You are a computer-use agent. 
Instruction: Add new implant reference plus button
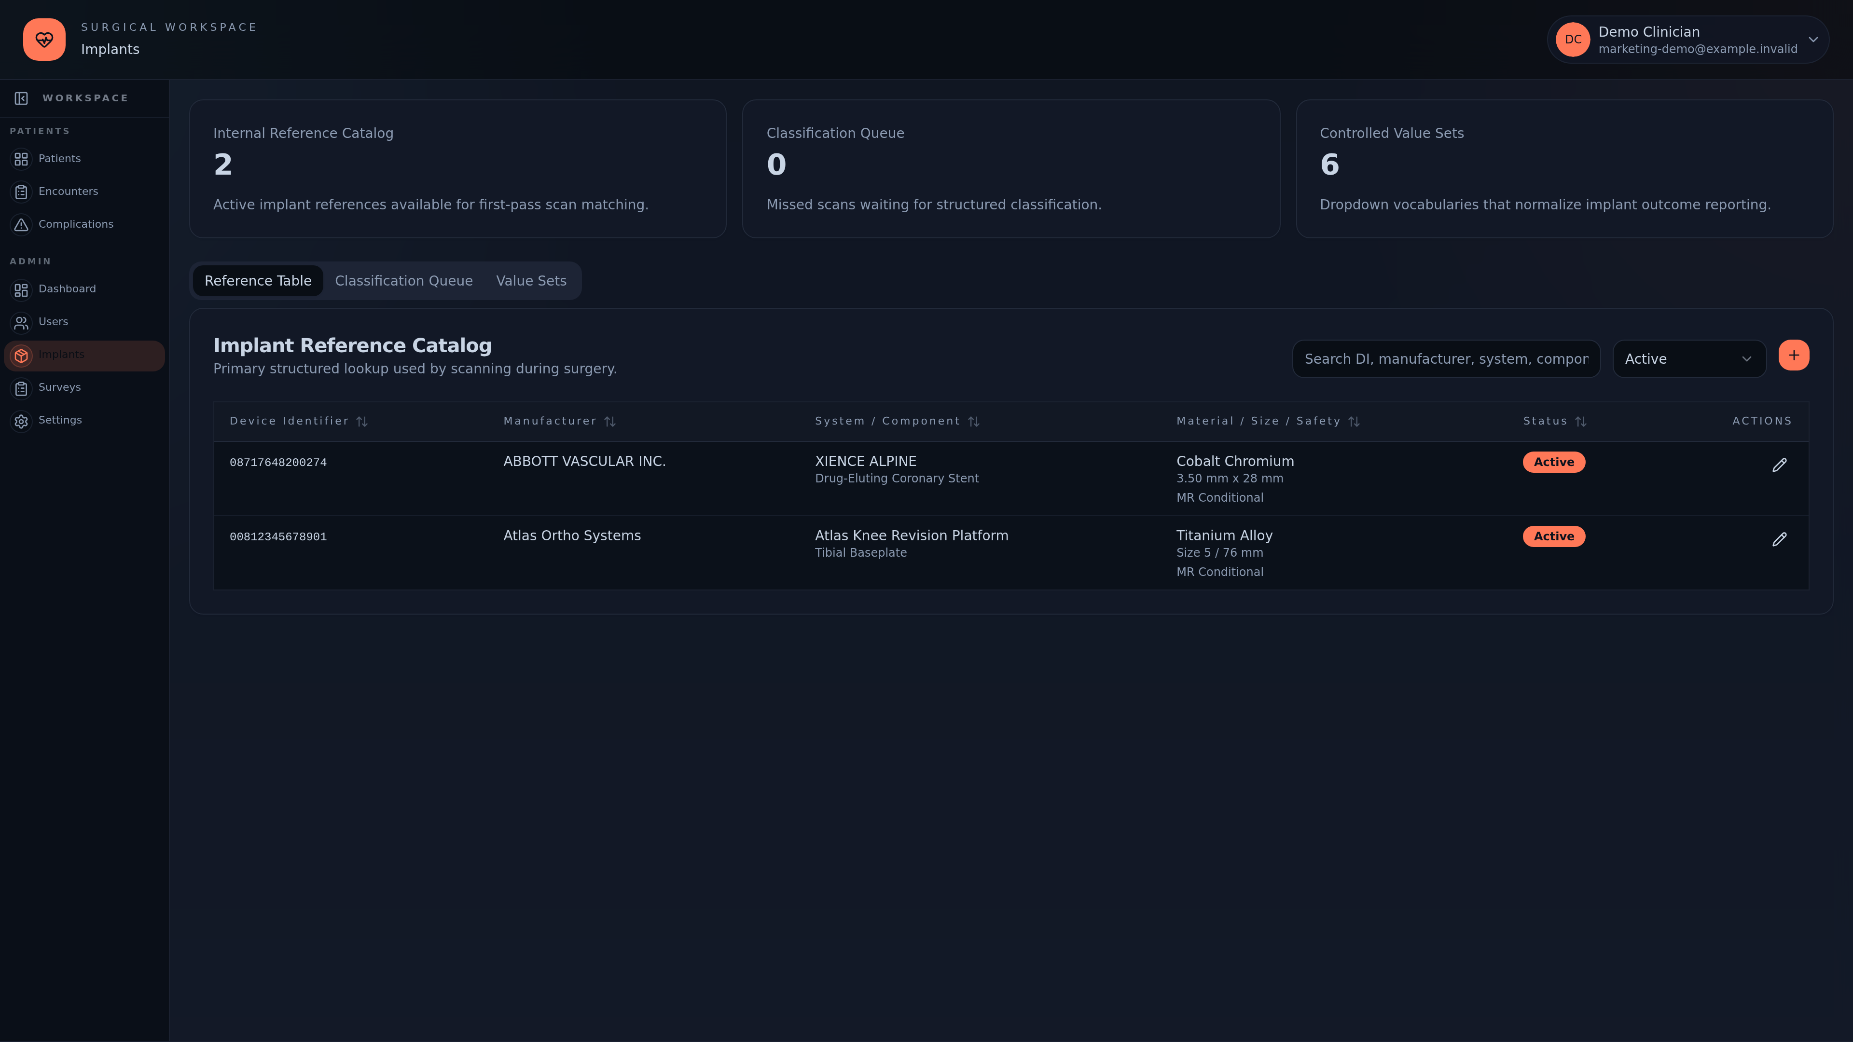(1794, 355)
